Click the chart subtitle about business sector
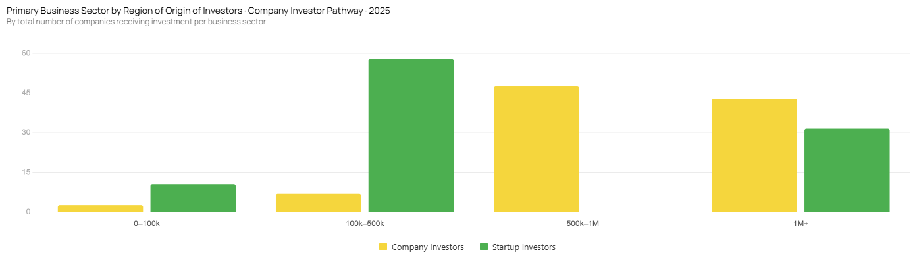Image resolution: width=919 pixels, height=261 pixels. (136, 22)
